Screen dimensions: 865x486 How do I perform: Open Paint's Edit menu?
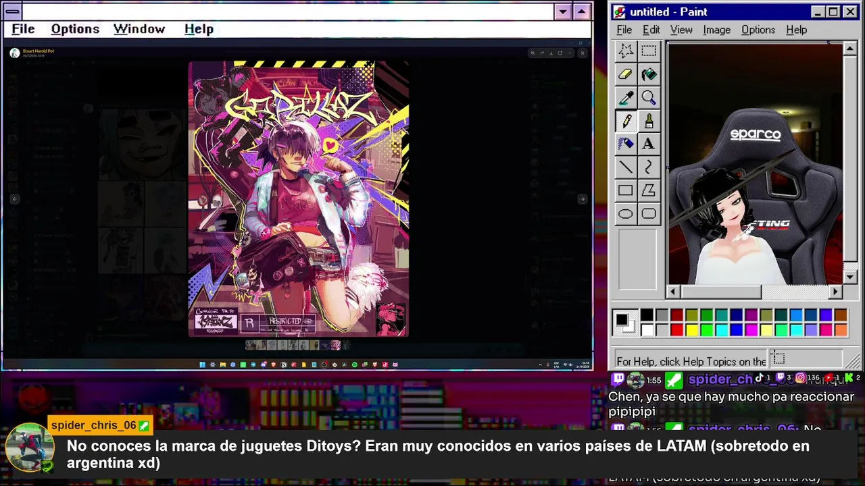pos(651,30)
